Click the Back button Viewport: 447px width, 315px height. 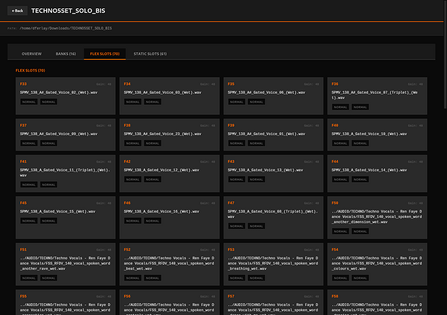(17, 11)
